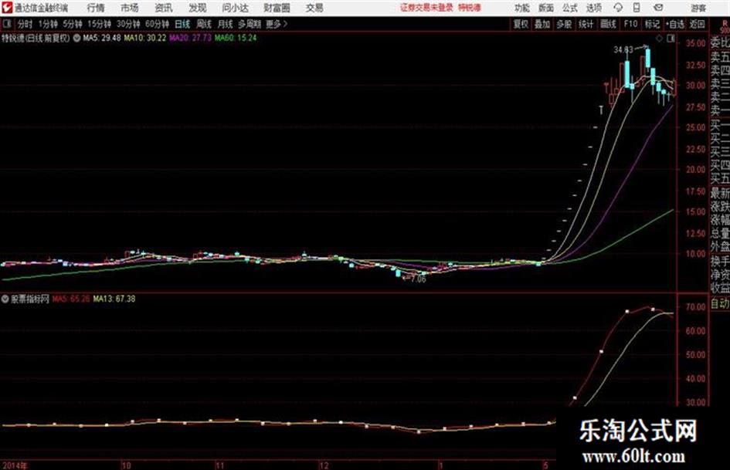Open 多周期 multi-period view
Screen dimensions: 730x470
[x=250, y=24]
